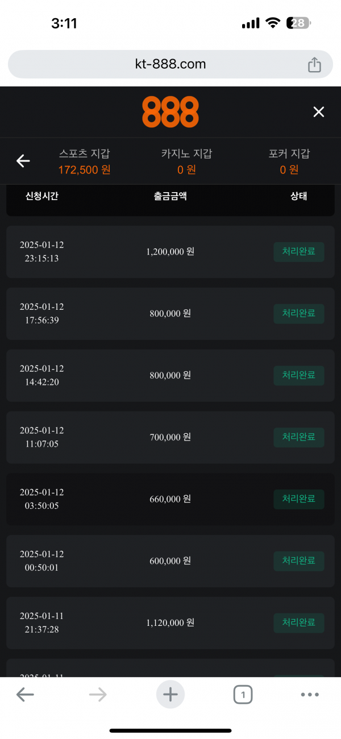Click 처리완료 status for 1,200,000 원 withdrawal

click(299, 252)
